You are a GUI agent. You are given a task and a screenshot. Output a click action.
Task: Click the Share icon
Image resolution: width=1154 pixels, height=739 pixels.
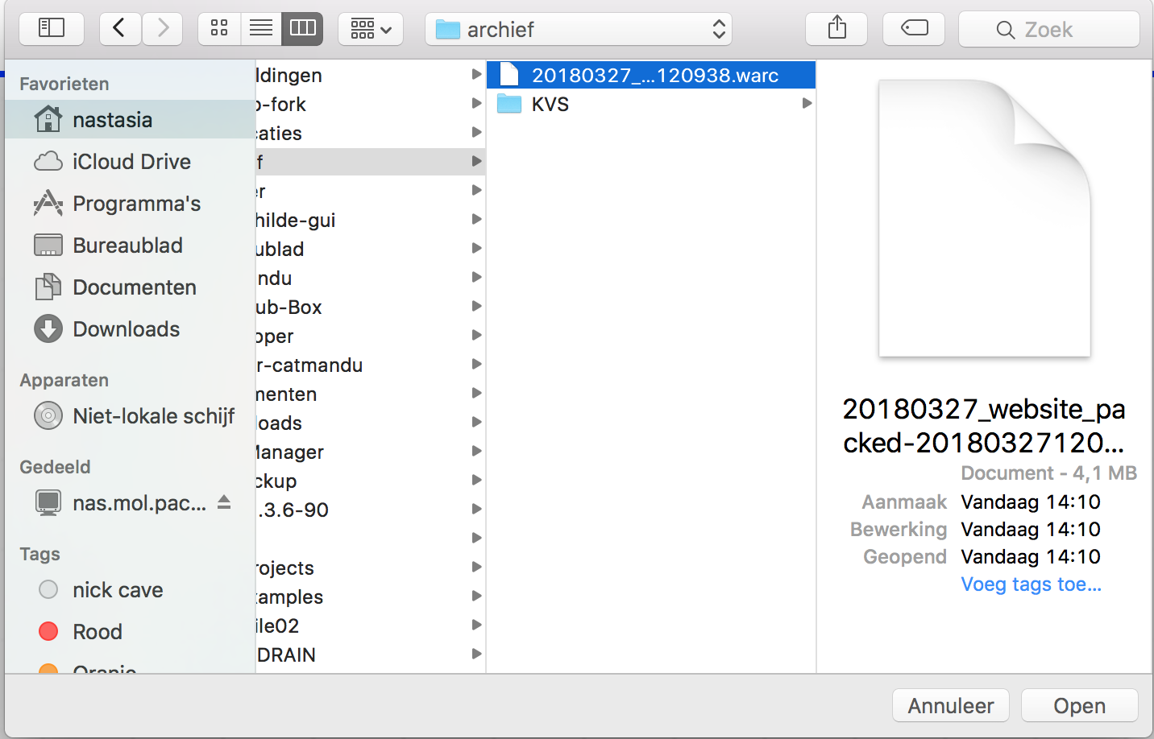click(836, 29)
